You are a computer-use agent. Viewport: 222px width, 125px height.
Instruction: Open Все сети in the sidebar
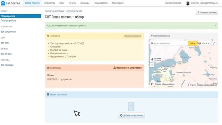pos(5,43)
